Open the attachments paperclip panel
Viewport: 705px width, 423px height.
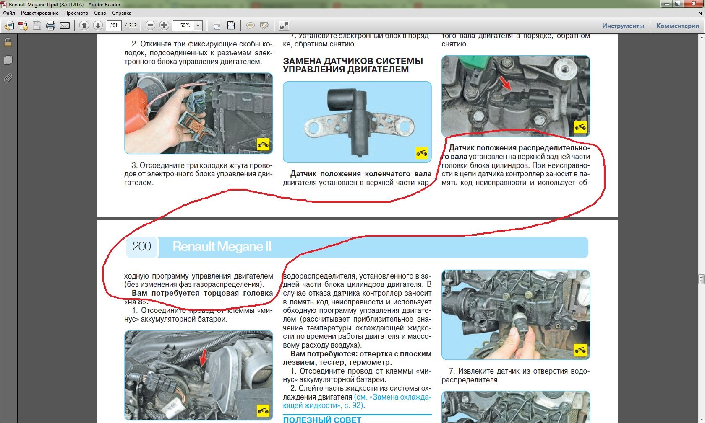[x=8, y=78]
